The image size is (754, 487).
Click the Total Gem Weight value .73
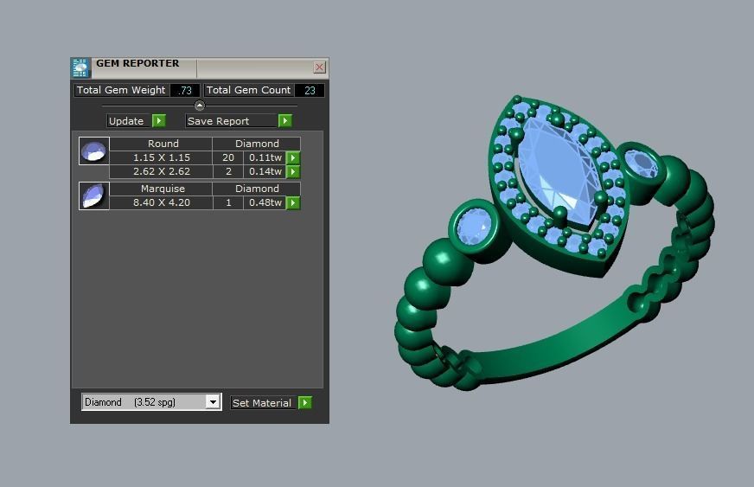(185, 91)
